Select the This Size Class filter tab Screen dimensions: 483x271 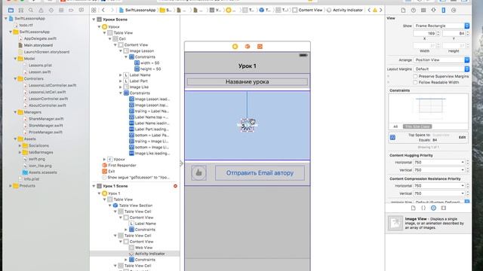tap(417, 126)
